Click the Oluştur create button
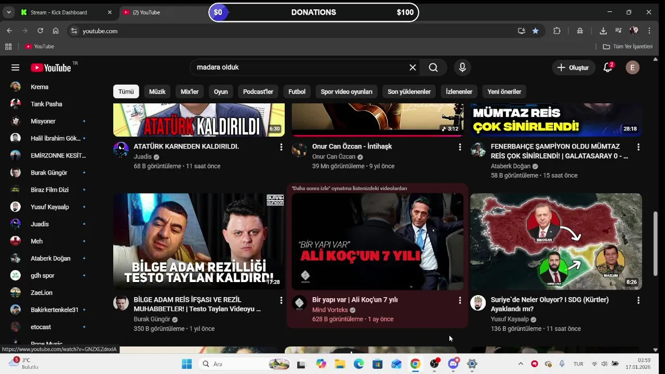The image size is (665, 374). point(574,68)
